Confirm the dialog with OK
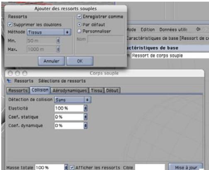This screenshot has height=170, width=209. point(80,61)
